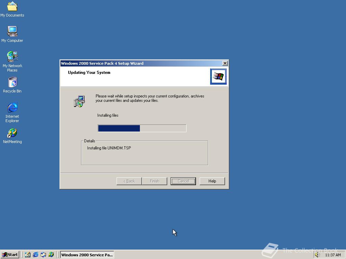The width and height of the screenshot is (346, 259).
Task: Click the first quick launch notepad icon
Action: tap(28, 255)
